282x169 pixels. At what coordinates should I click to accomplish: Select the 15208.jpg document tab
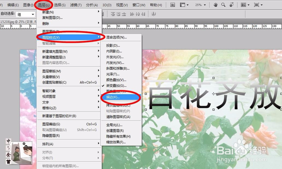pos(18,22)
